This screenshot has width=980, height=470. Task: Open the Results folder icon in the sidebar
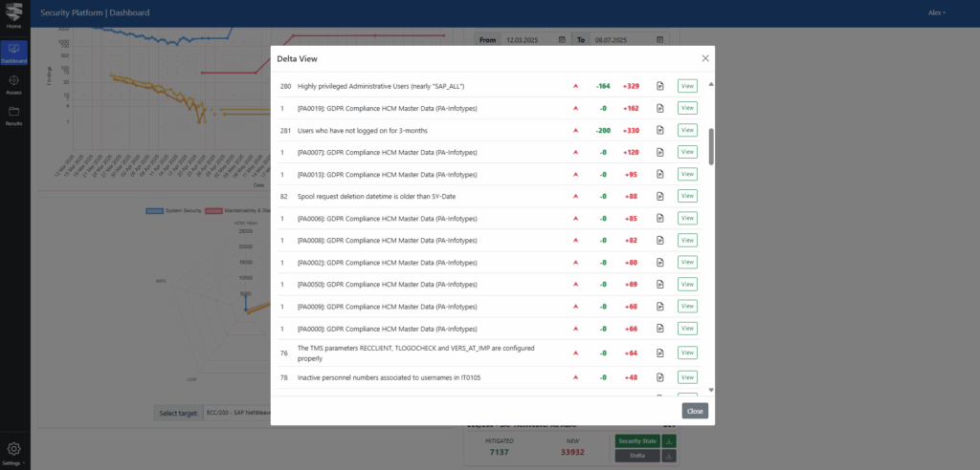click(13, 116)
